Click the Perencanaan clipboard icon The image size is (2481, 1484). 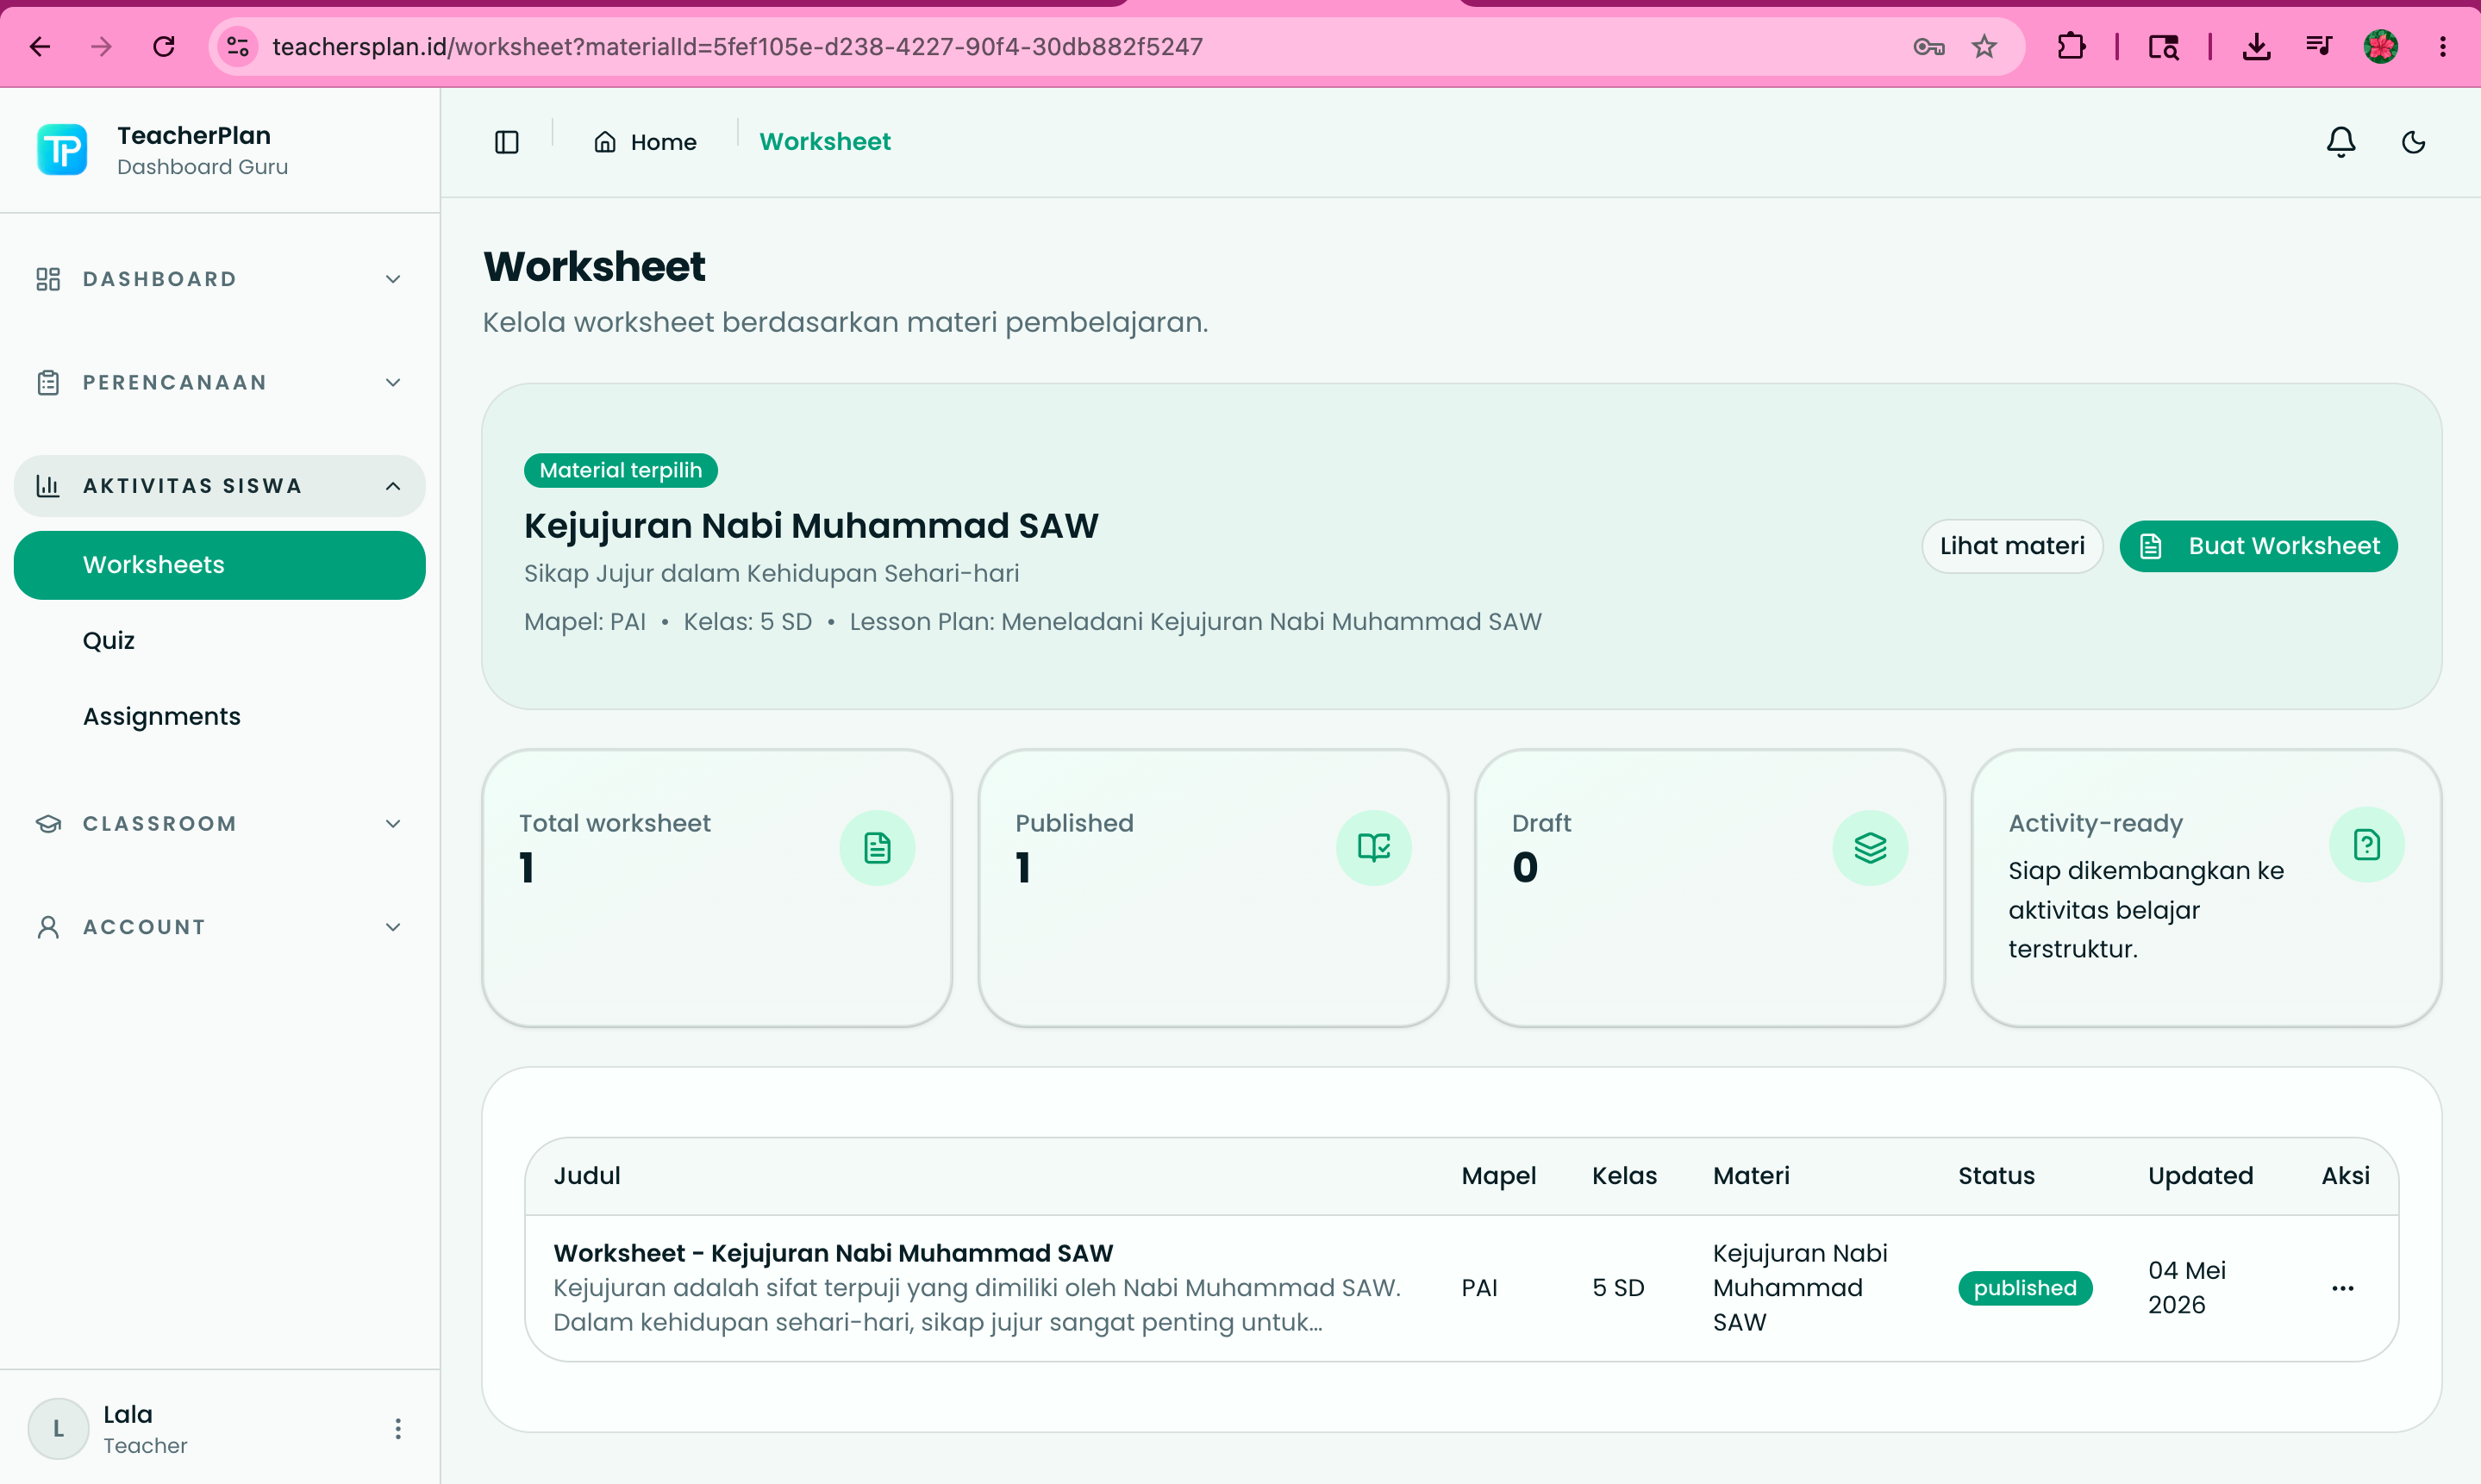pos(48,382)
